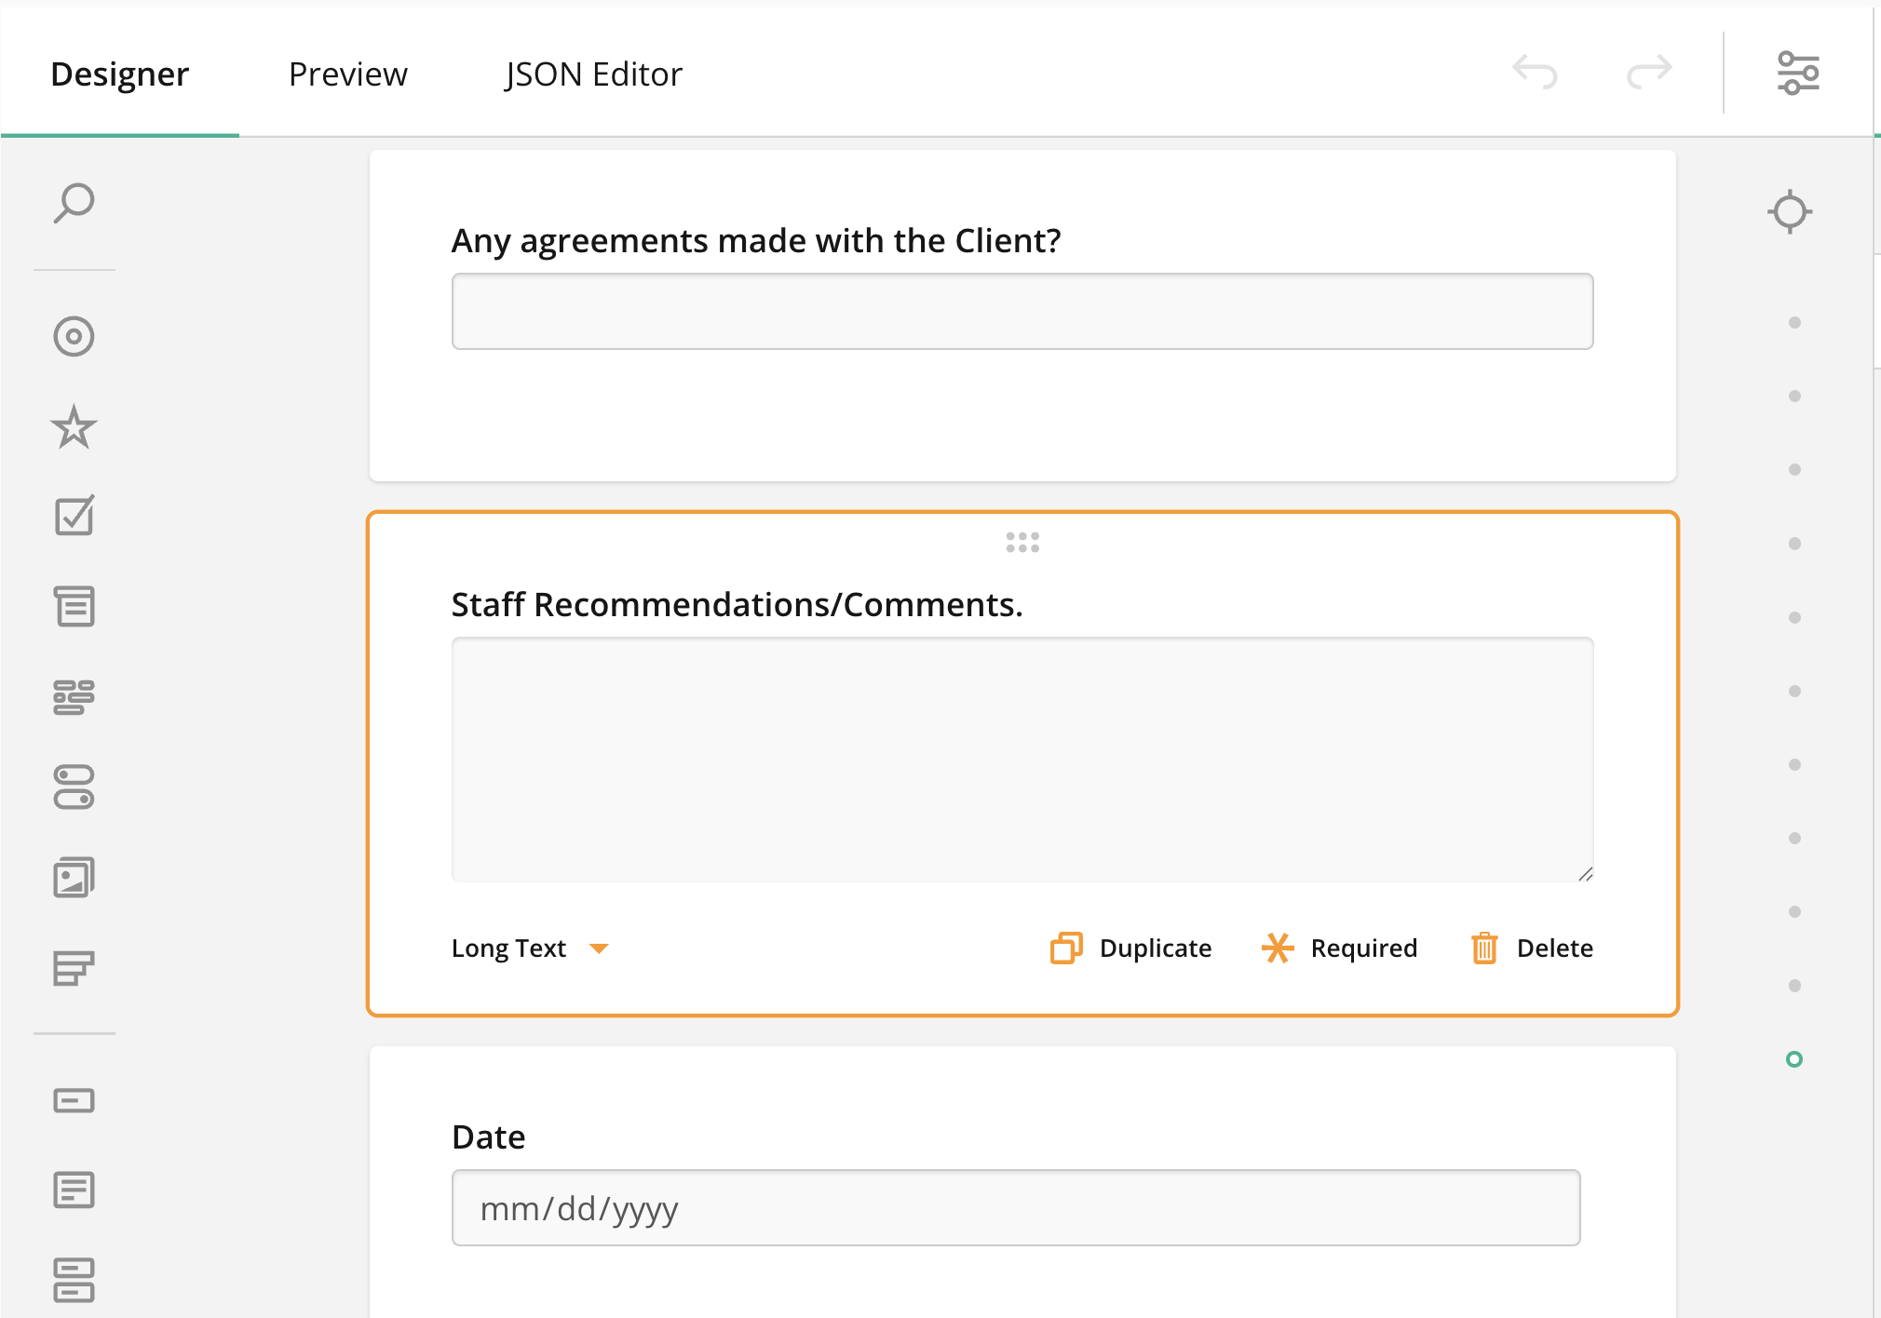Add a Ranking question from toolbox
Screen dimensions: 1881x1318
[x=74, y=967]
